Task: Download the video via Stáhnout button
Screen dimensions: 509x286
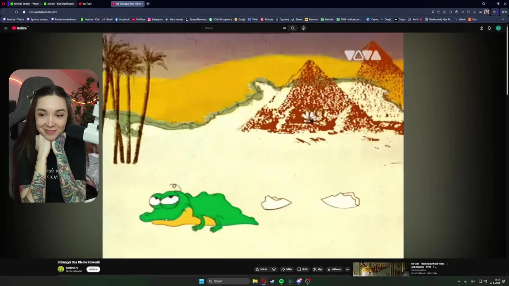Action: [334, 269]
